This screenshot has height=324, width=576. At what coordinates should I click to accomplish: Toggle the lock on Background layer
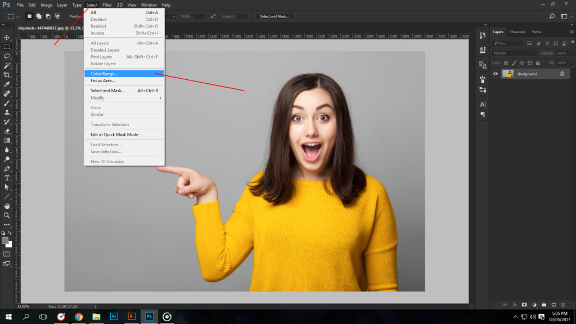click(x=562, y=74)
